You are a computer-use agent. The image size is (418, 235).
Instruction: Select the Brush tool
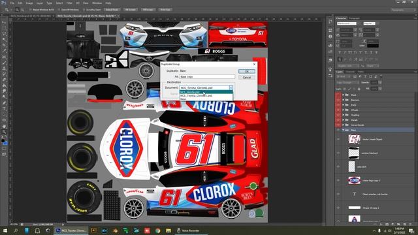click(x=4, y=63)
